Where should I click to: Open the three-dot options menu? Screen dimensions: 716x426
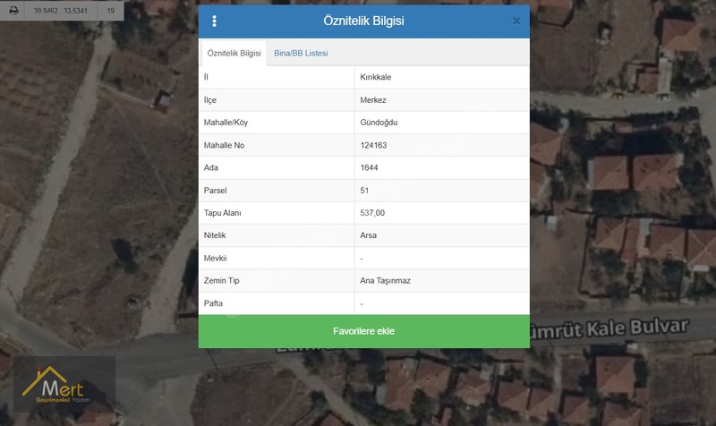click(x=214, y=21)
